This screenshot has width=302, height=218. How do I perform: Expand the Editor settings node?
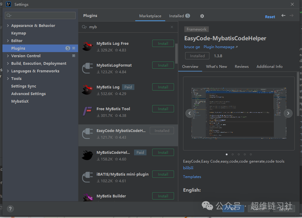pyautogui.click(x=8, y=41)
